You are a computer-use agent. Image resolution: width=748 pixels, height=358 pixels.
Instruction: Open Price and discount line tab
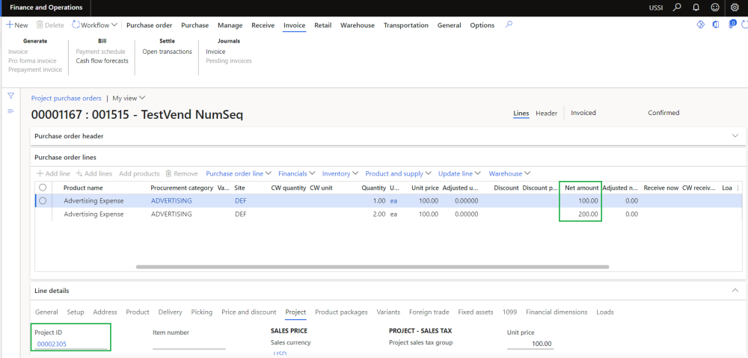(x=249, y=312)
